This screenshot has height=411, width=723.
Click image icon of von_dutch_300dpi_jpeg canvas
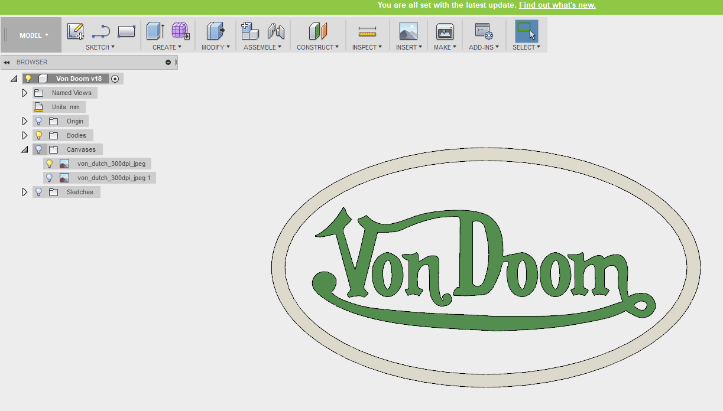coord(64,164)
